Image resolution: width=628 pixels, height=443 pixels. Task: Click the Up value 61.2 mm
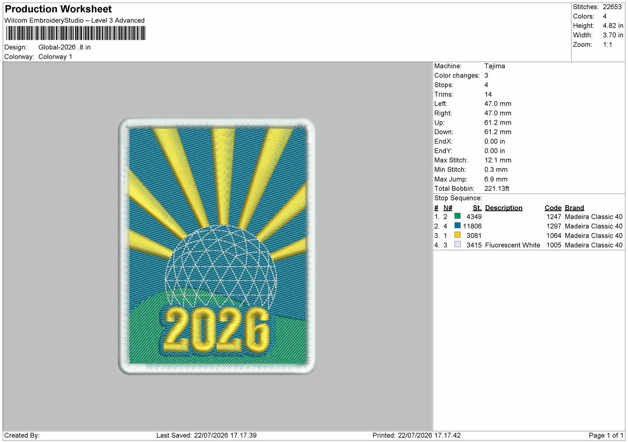point(498,123)
